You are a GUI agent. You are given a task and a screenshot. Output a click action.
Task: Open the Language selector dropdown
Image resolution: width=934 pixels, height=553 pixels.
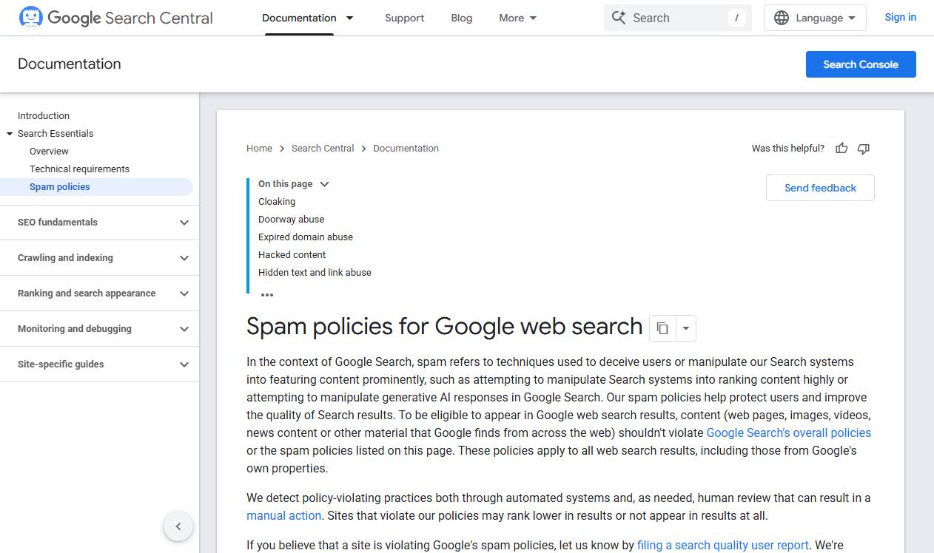click(x=815, y=18)
